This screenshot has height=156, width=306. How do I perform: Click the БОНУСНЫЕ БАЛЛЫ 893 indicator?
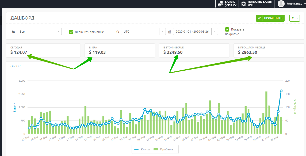tap(257, 4)
